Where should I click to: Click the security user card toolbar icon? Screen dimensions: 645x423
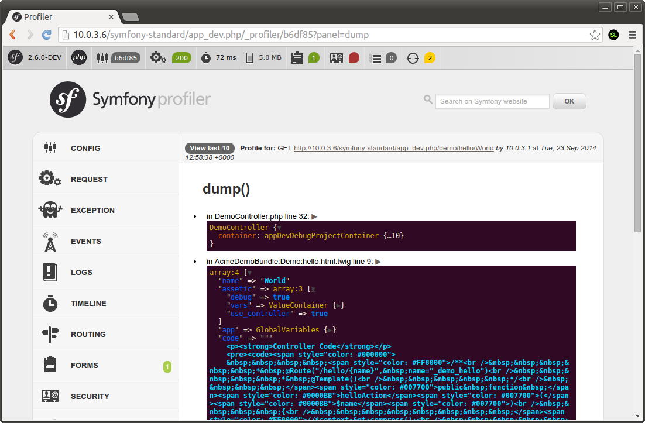337,58
